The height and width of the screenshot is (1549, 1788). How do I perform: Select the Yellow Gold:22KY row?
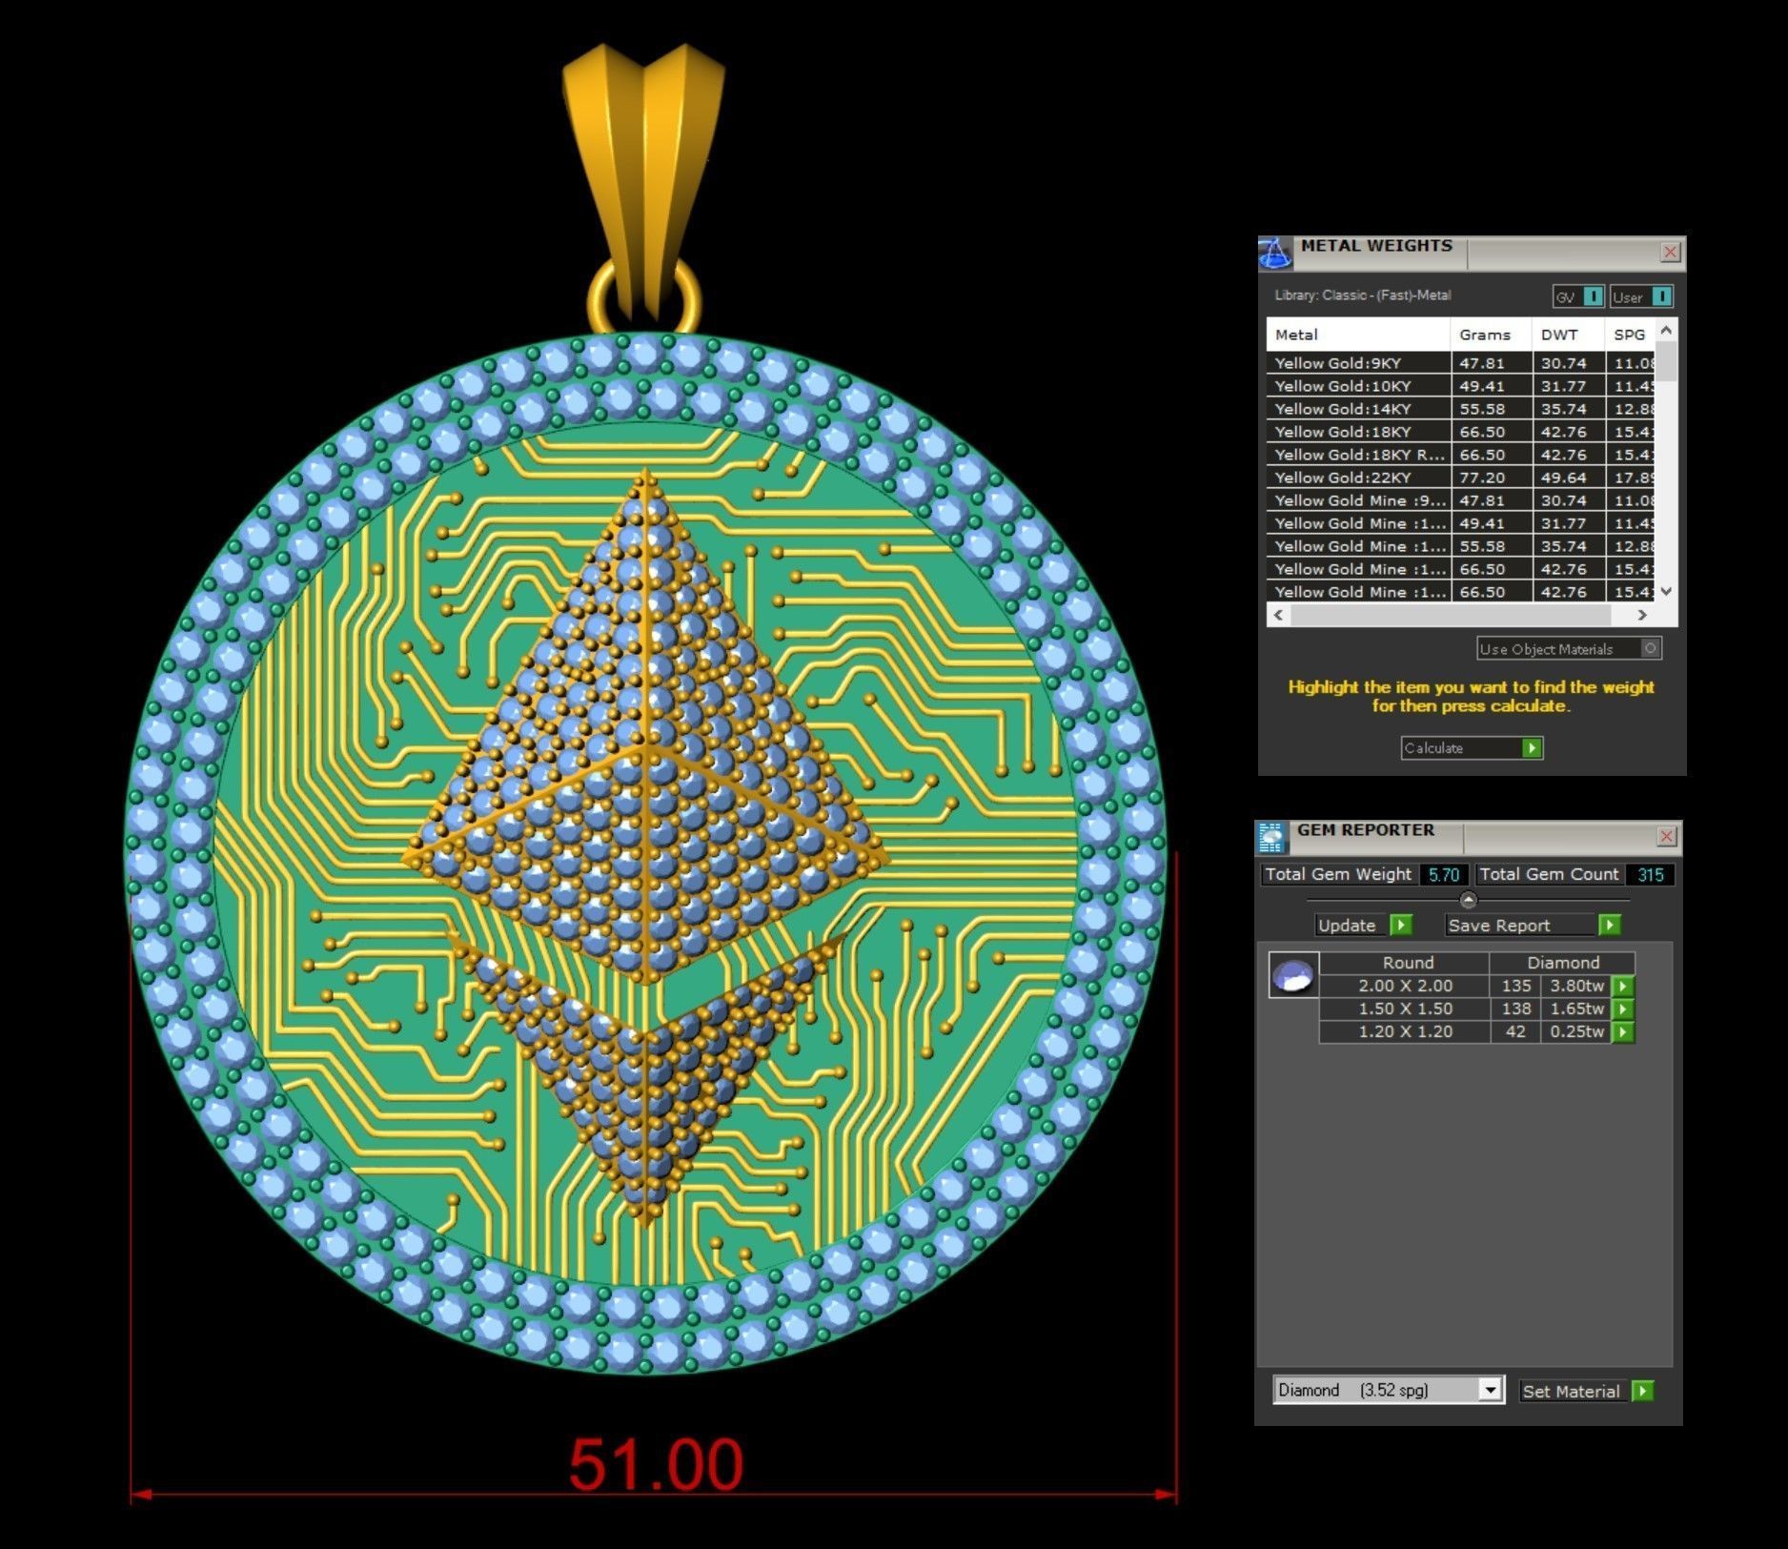pyautogui.click(x=1461, y=478)
